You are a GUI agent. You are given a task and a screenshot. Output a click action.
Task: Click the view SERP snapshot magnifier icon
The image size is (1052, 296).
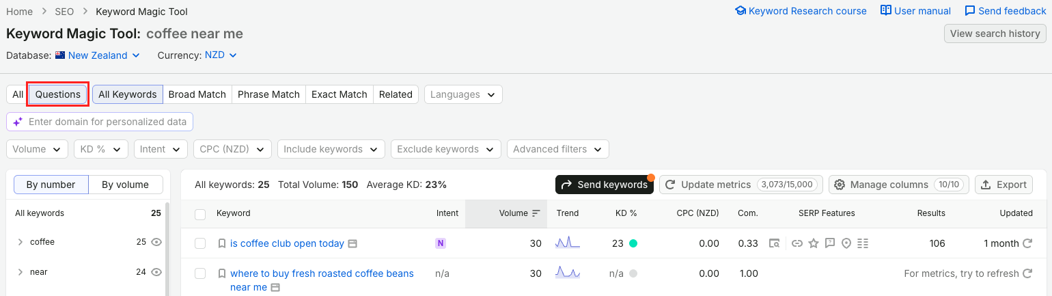pos(774,243)
